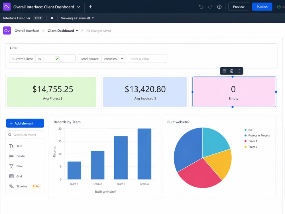Click the BETA badge
Screen dimensions: 285x214
(38, 18)
